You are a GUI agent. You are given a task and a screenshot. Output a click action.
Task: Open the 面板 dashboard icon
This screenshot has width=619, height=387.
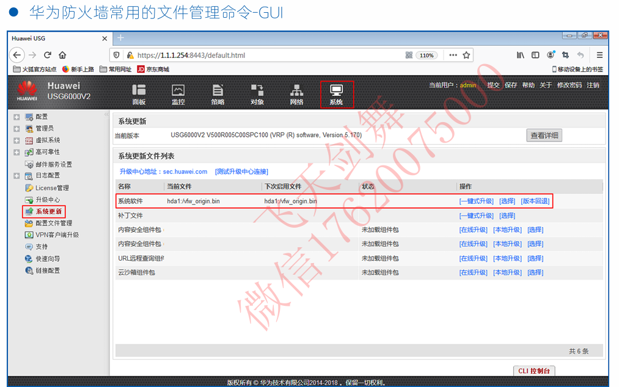click(x=139, y=94)
